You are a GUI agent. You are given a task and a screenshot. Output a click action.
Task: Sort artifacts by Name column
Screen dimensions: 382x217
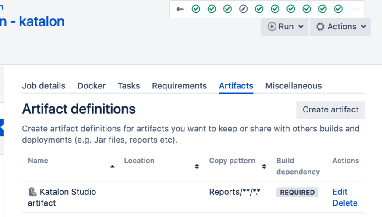pos(113,166)
